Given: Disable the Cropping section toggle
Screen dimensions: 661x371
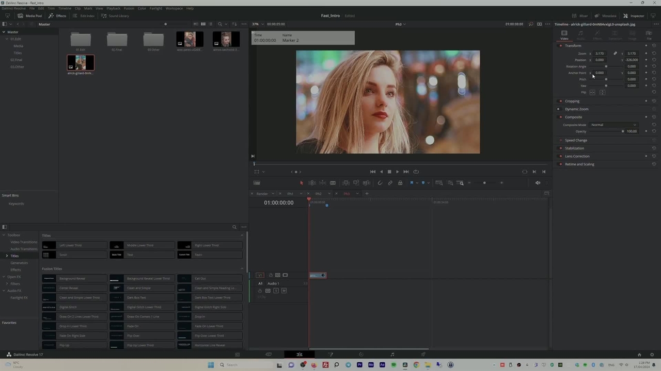Looking at the screenshot, I should coord(561,101).
